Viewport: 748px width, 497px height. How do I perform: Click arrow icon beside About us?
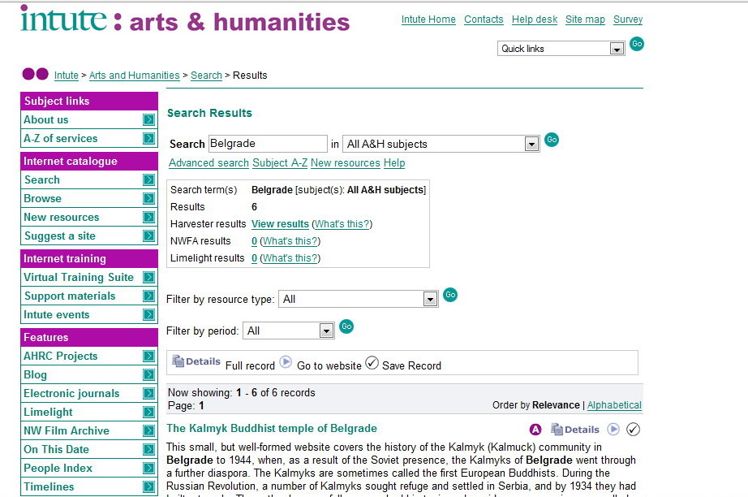pyautogui.click(x=148, y=120)
